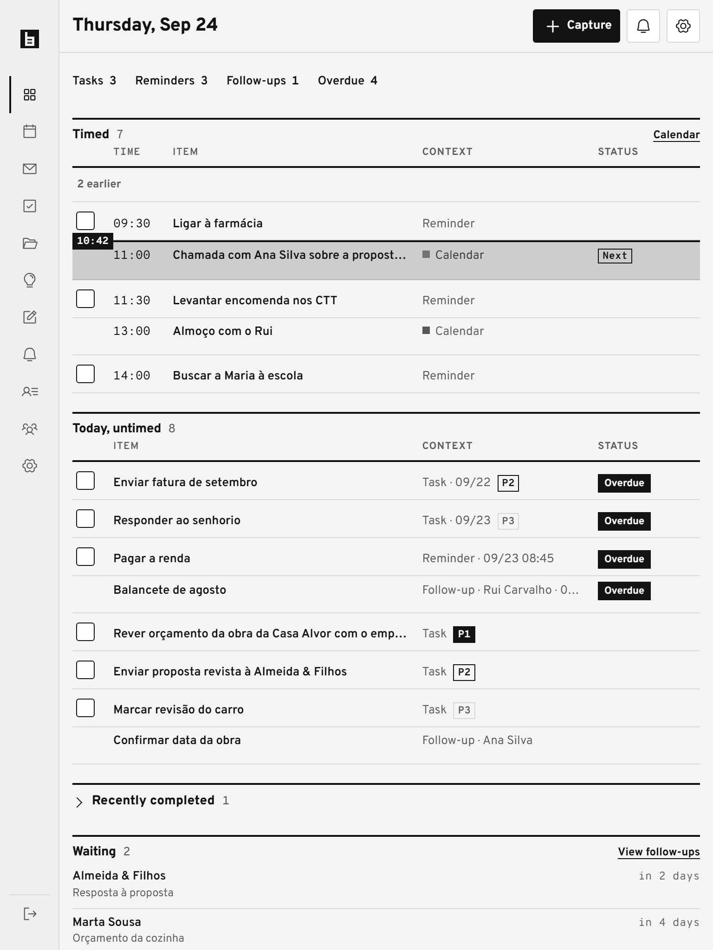
Task: Open settings gear in header
Action: 683,26
